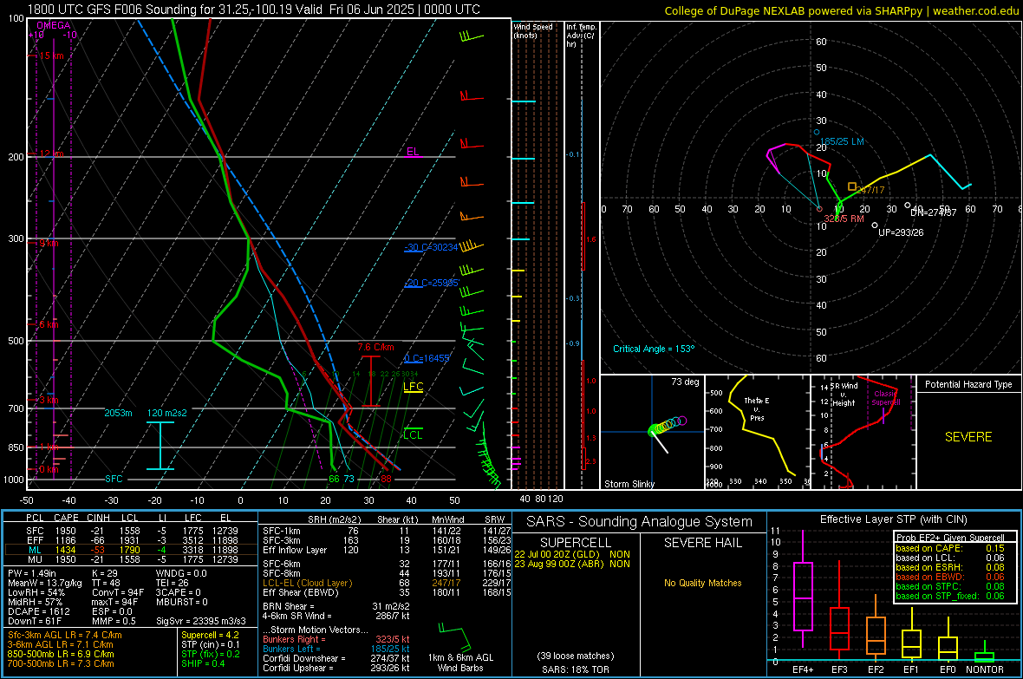Click the Supercell = 4.2 composite value
The width and height of the screenshot is (1023, 679).
point(210,635)
